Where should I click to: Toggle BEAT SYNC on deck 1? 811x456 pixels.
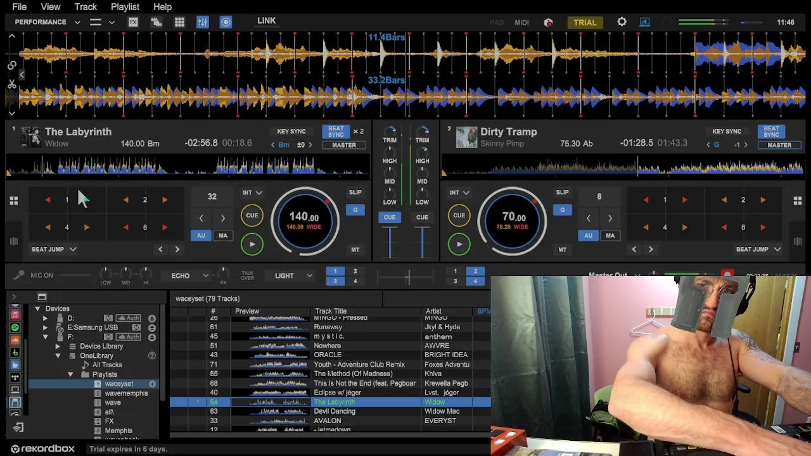pos(336,132)
